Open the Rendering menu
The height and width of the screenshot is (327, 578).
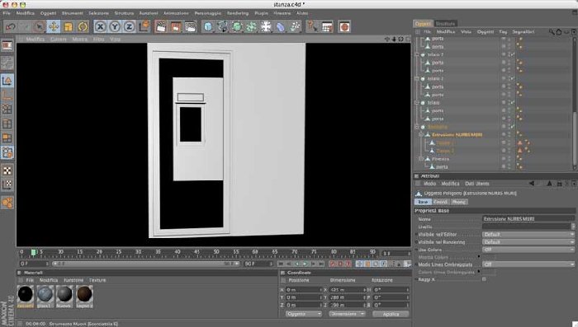tap(238, 13)
